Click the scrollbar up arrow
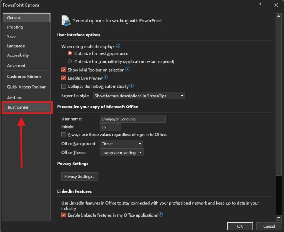The image size is (284, 232). (279, 16)
